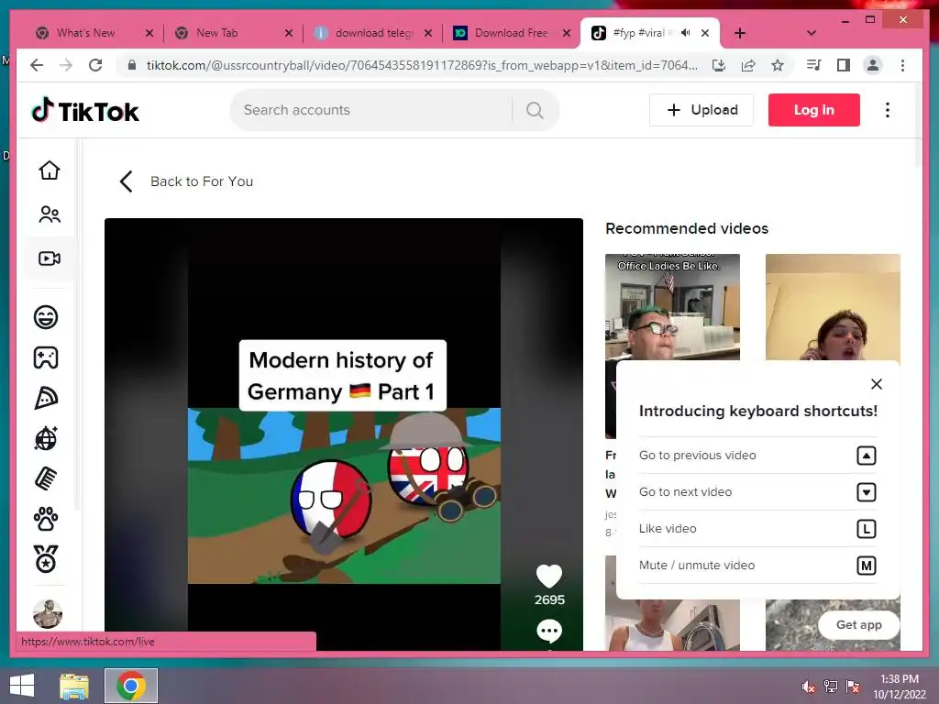Open File Explorer from the taskbar
939x704 pixels.
pyautogui.click(x=74, y=686)
